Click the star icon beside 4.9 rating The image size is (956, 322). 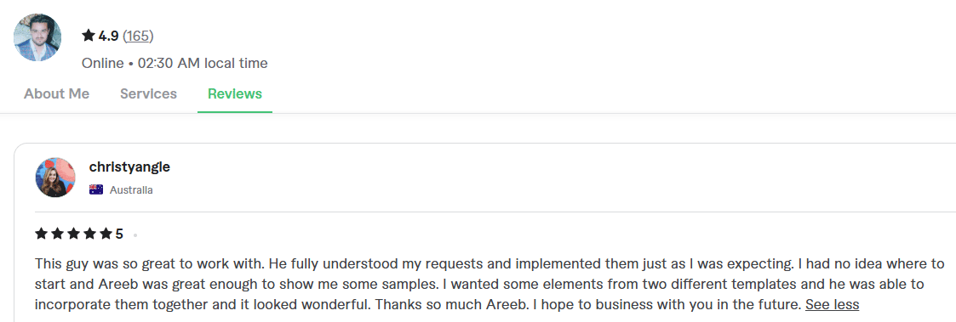pos(89,36)
